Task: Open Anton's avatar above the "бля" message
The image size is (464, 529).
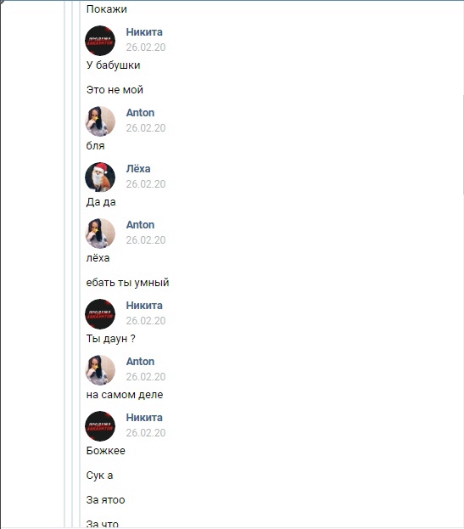Action: (100, 121)
